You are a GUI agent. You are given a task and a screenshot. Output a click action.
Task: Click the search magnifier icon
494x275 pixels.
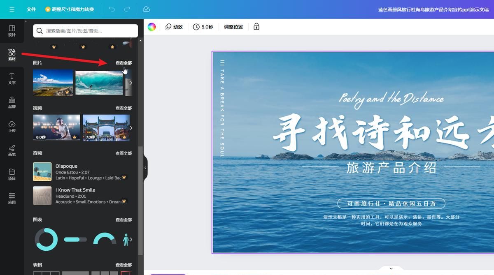(40, 31)
